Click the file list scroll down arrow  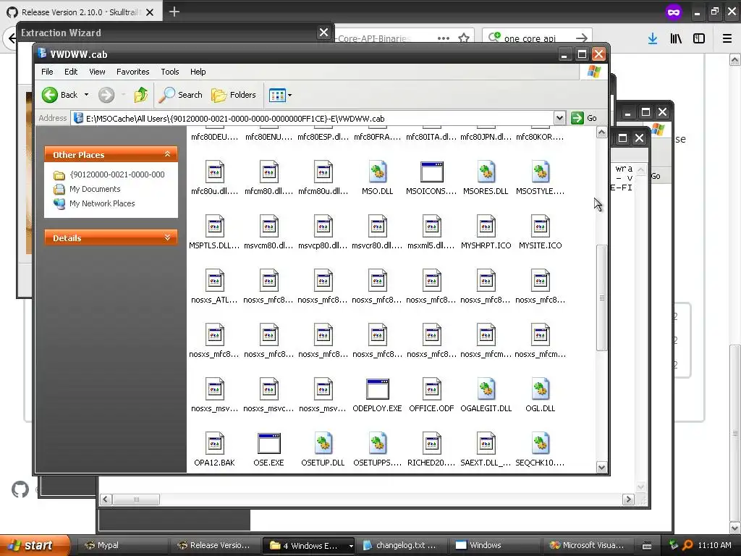(x=601, y=468)
